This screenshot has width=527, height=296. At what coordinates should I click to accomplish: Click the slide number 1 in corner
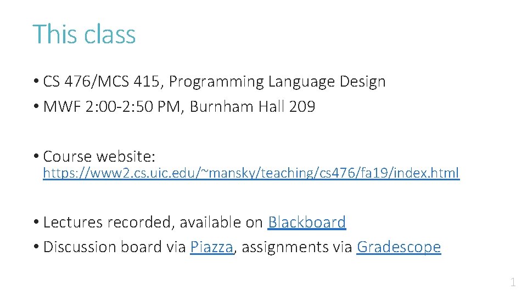tap(513, 282)
